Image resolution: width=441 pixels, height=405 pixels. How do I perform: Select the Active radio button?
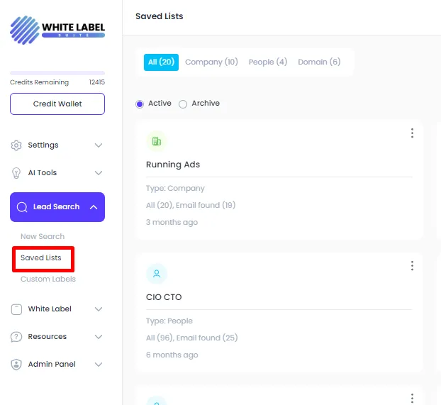tap(140, 104)
